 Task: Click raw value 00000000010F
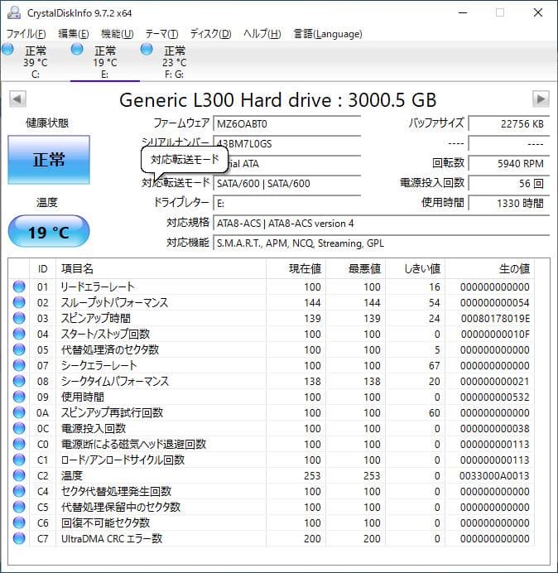point(495,334)
